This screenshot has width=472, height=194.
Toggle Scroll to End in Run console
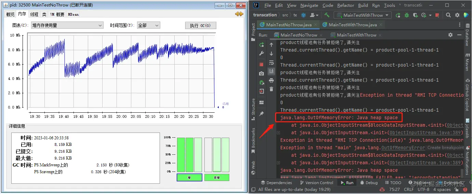(271, 71)
